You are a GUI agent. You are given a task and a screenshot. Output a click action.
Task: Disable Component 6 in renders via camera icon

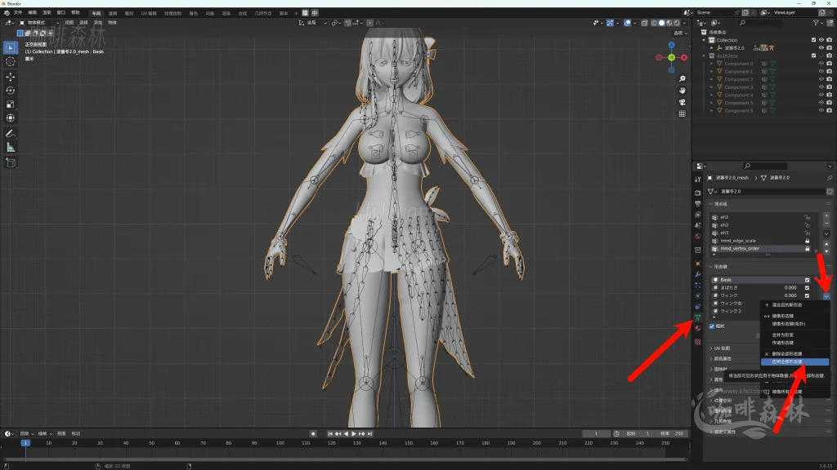pyautogui.click(x=829, y=111)
